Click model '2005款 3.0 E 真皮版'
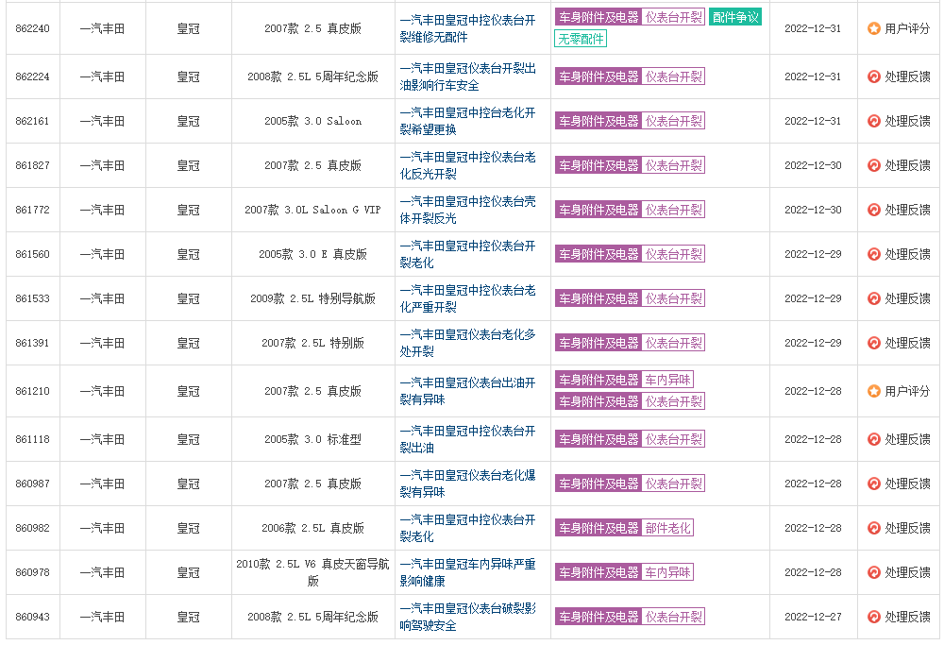This screenshot has width=944, height=645. (312, 254)
